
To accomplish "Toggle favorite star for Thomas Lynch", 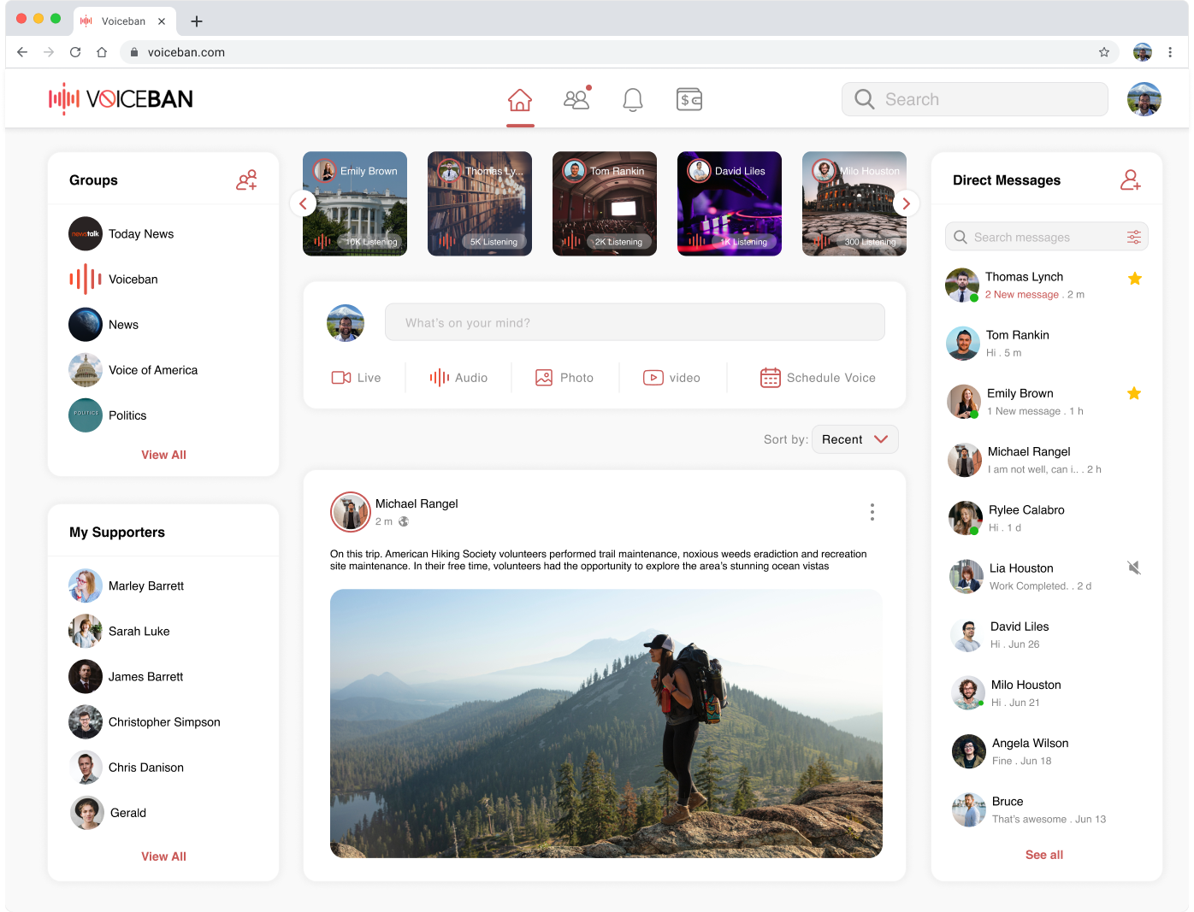I will 1134,279.
